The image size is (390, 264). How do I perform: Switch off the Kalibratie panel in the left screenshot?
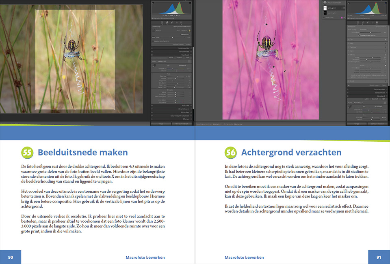pos(152,105)
